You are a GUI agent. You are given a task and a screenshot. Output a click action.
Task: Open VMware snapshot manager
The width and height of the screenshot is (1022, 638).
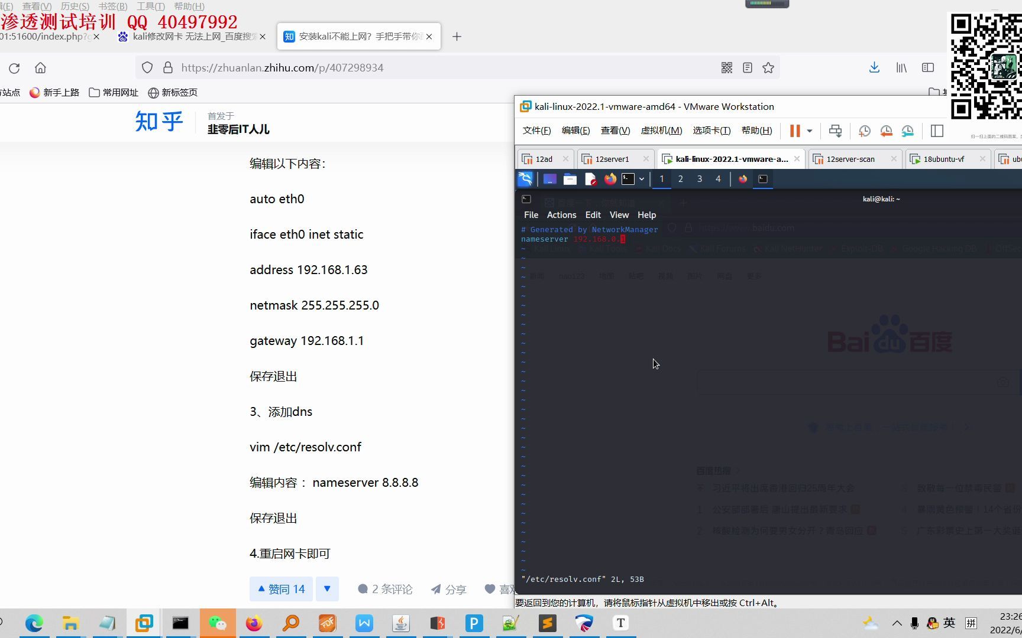click(908, 131)
